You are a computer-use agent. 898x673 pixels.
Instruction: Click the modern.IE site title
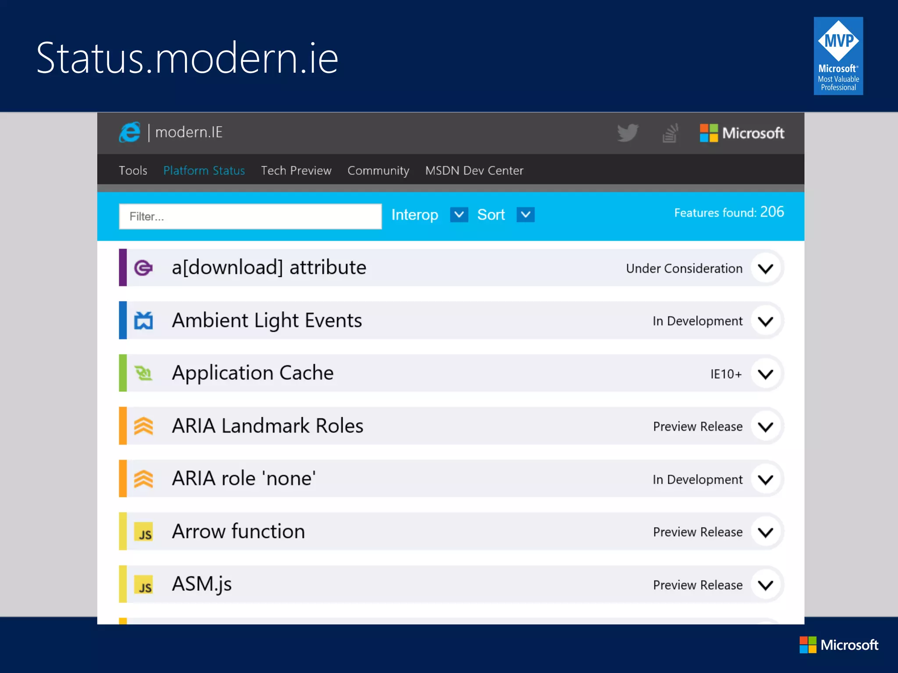click(x=189, y=132)
